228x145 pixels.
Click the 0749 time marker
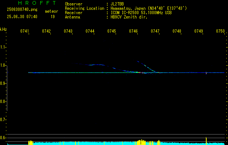[x=199, y=31]
